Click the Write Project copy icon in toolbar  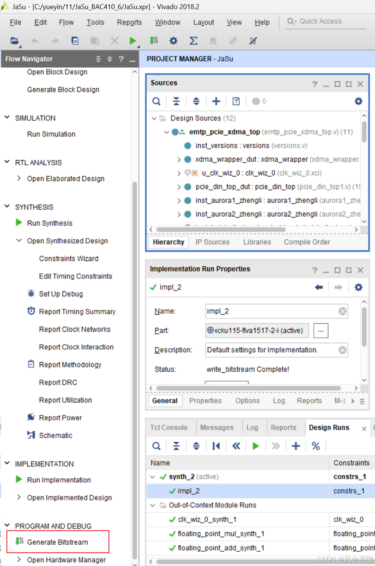pyautogui.click(x=75, y=41)
